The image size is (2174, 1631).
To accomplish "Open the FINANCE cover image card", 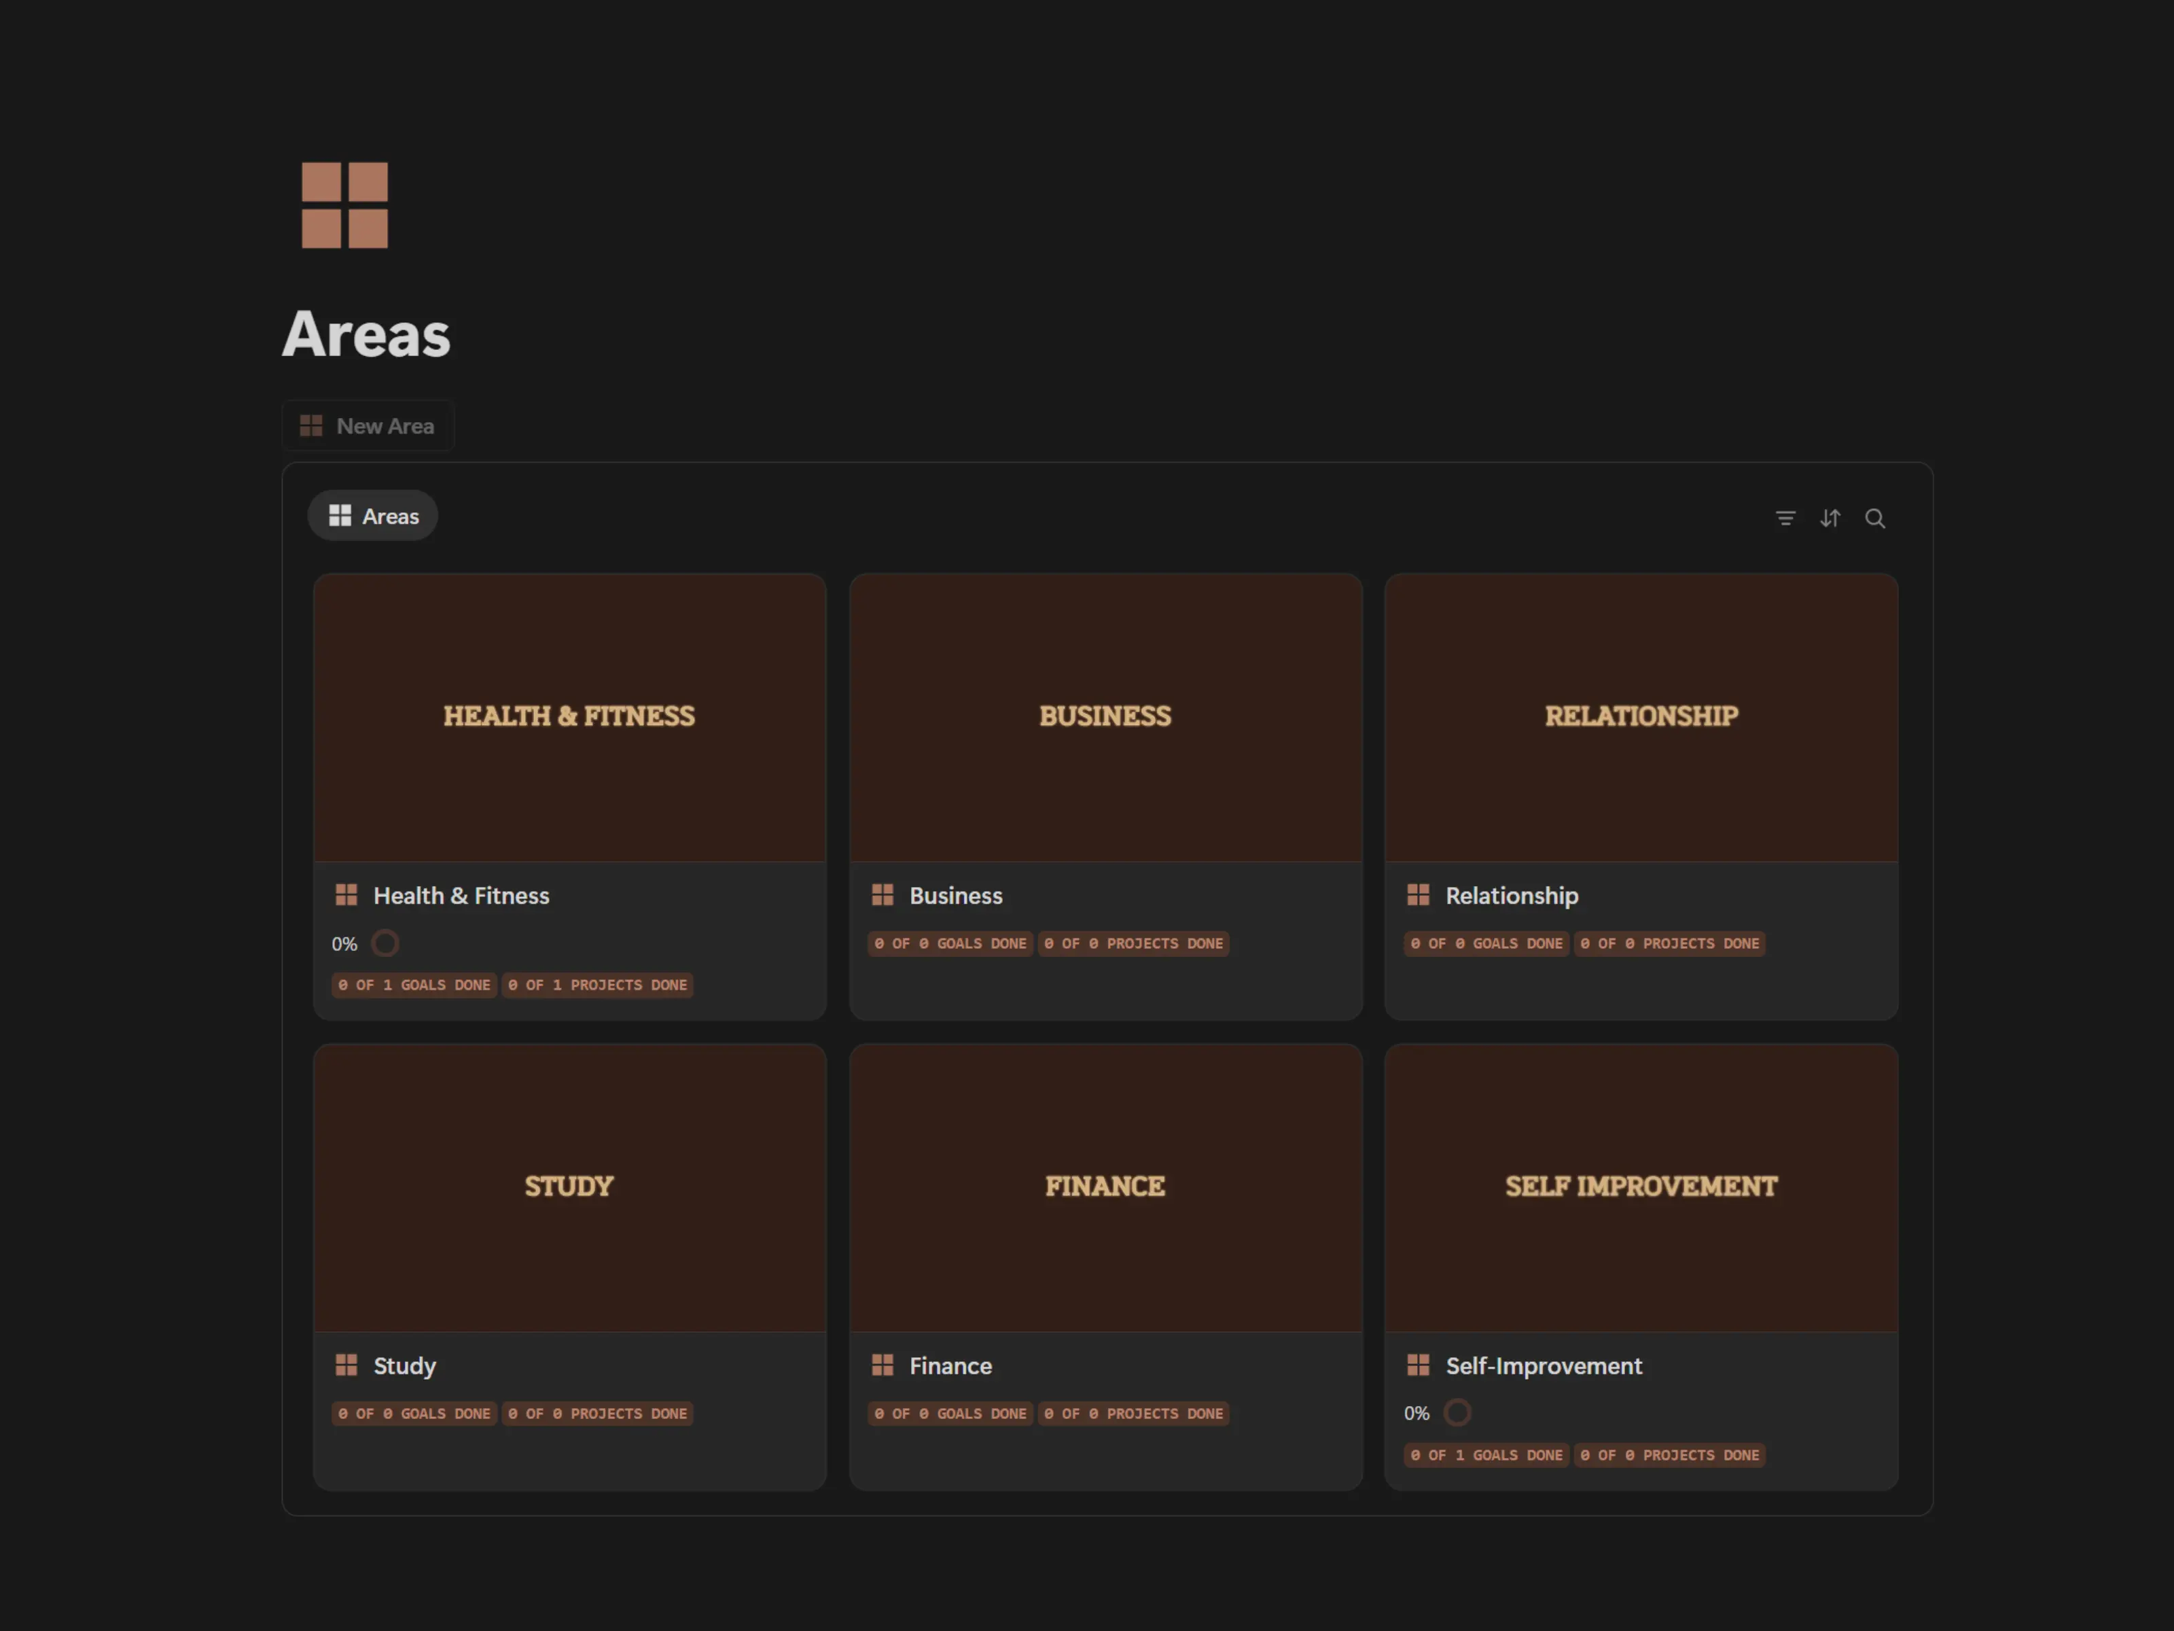I will tap(1105, 1188).
